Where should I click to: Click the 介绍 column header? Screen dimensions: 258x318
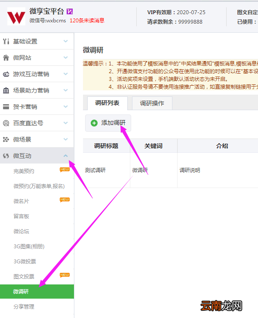click(x=222, y=146)
